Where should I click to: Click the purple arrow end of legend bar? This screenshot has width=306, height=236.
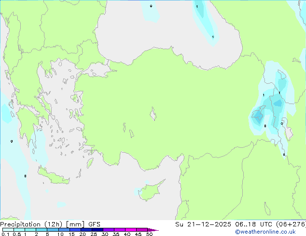click(153, 230)
